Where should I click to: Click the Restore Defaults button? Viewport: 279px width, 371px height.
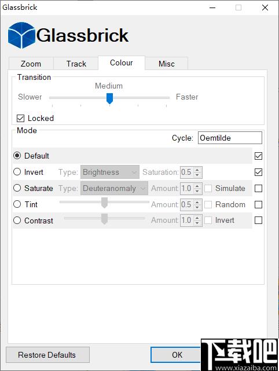(47, 355)
